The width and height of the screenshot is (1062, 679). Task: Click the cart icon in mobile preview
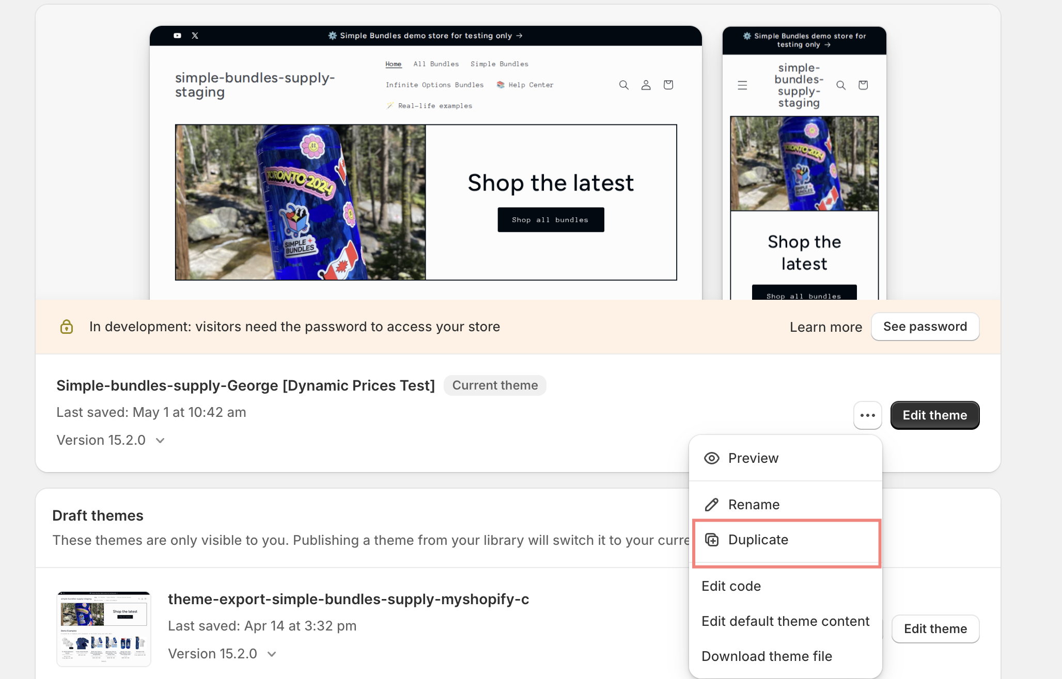click(x=863, y=85)
